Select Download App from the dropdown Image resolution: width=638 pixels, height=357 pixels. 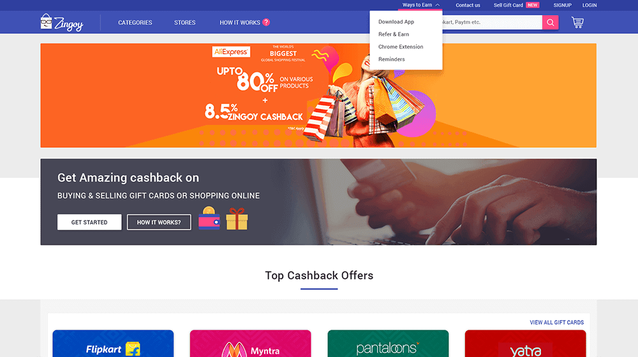[x=396, y=22]
